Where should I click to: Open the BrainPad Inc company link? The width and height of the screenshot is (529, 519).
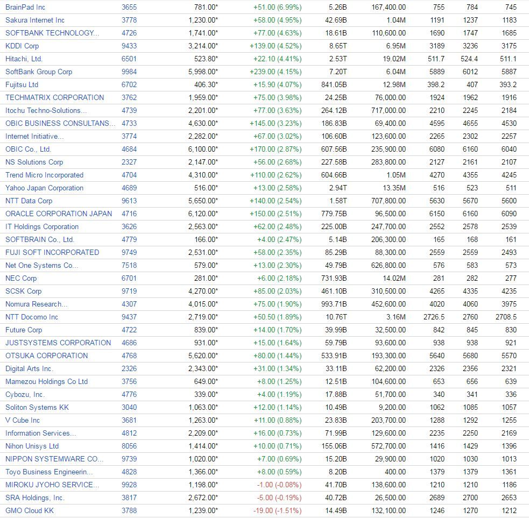(25, 7)
